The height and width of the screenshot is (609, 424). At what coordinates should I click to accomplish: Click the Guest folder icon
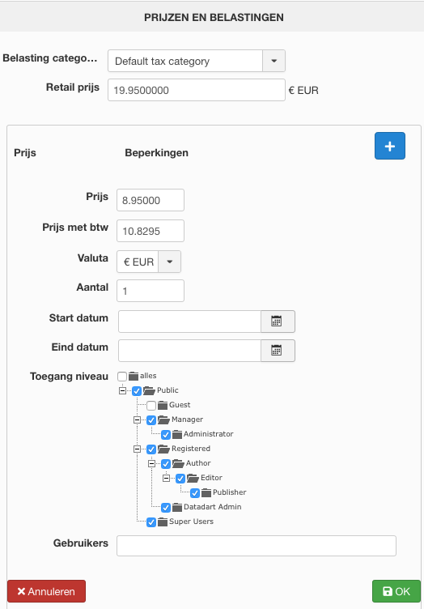click(163, 406)
